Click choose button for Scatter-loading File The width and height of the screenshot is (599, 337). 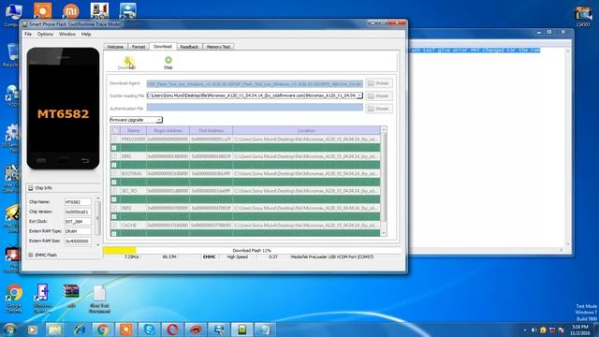click(379, 95)
